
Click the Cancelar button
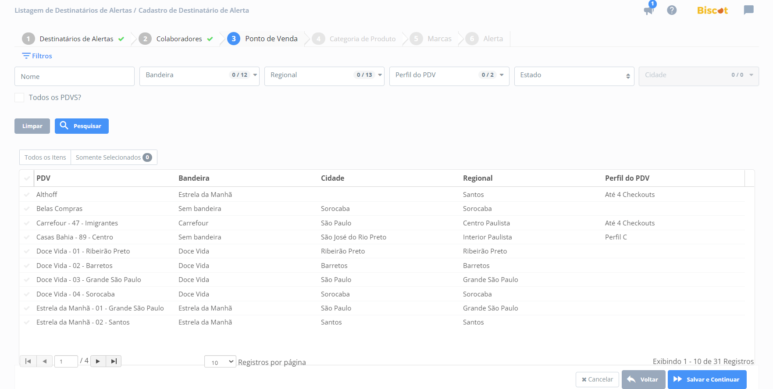click(597, 379)
